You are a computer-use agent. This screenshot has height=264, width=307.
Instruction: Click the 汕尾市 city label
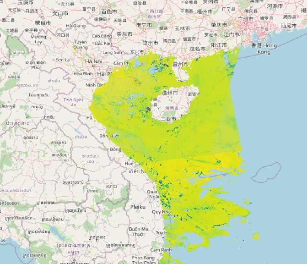(x=289, y=26)
